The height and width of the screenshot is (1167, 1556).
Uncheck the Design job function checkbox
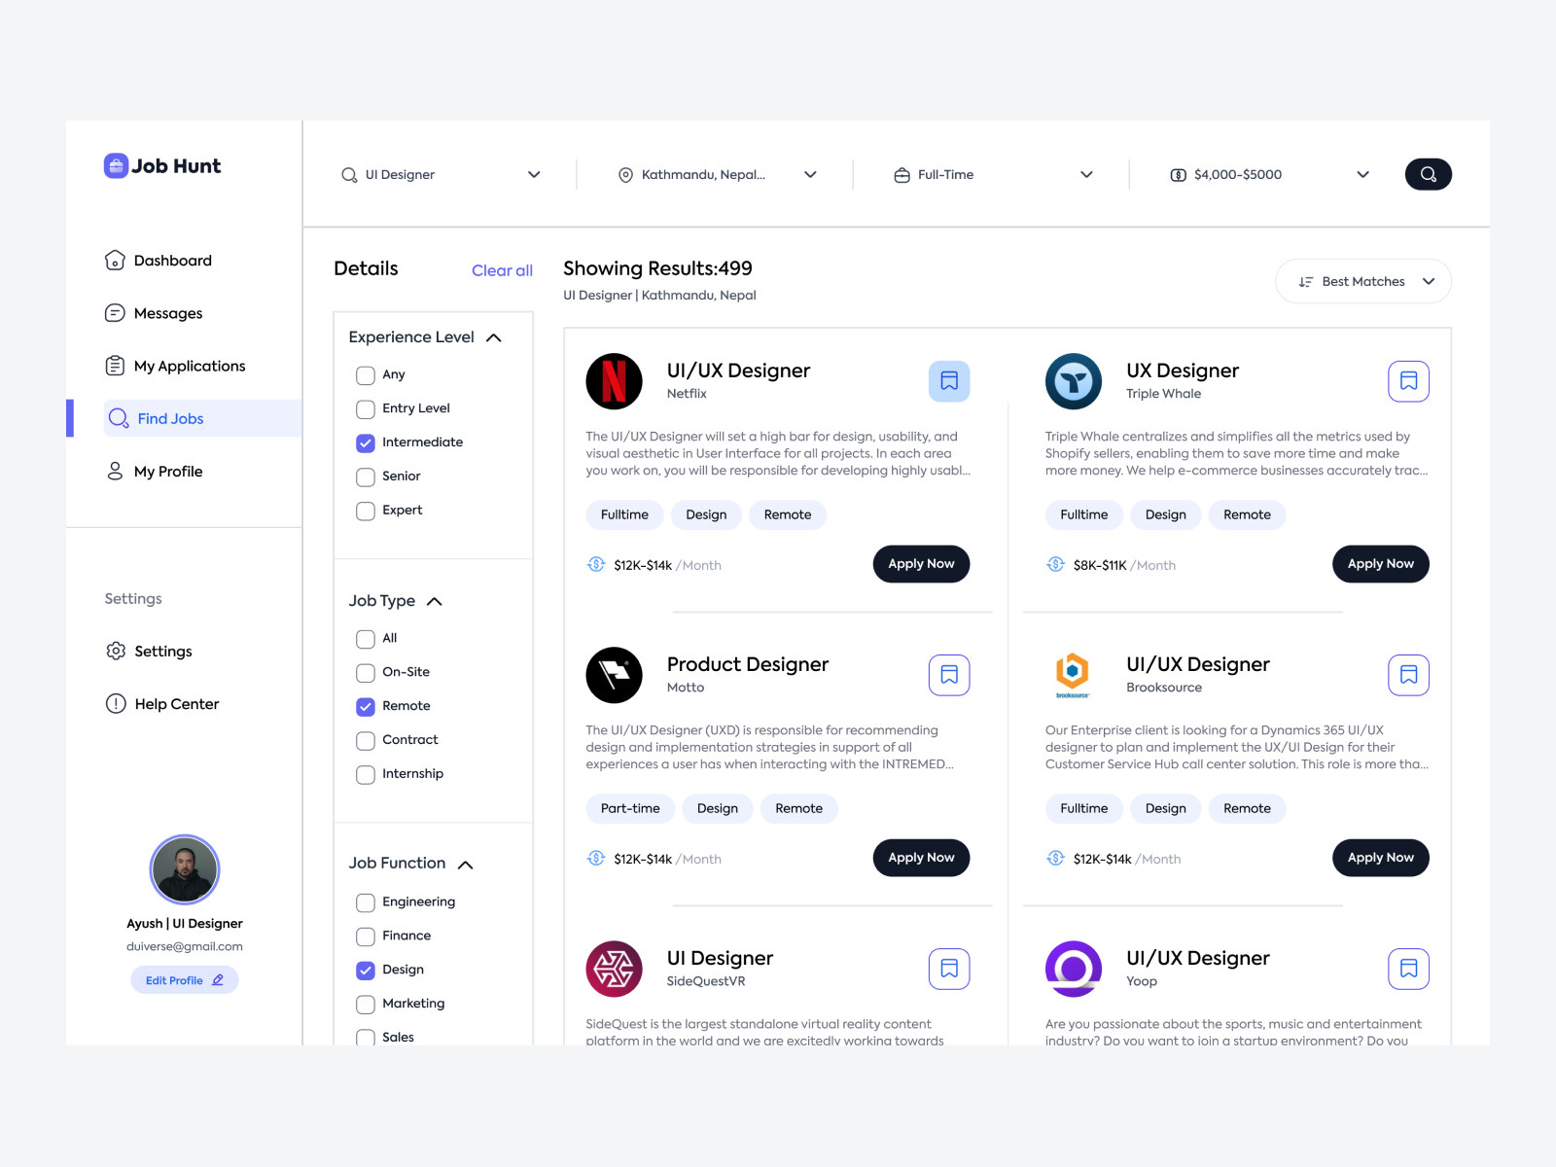(366, 971)
